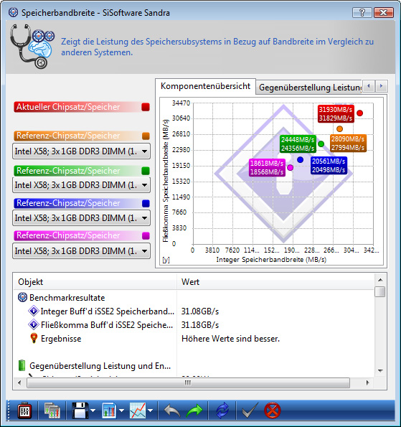Click the Objekt column header
This screenshot has width=401, height=427.
95,282
